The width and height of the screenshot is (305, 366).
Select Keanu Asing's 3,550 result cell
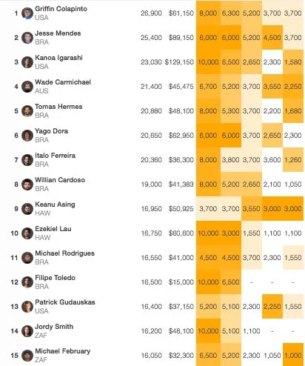point(252,209)
